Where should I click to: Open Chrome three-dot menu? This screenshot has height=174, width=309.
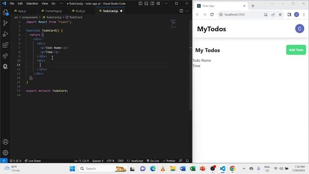pos(304,14)
